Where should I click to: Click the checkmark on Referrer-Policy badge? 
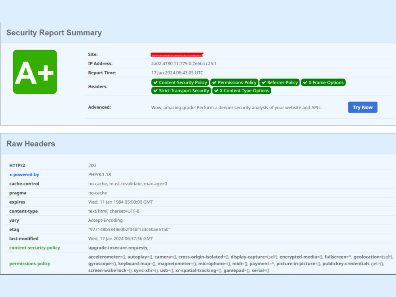point(265,82)
